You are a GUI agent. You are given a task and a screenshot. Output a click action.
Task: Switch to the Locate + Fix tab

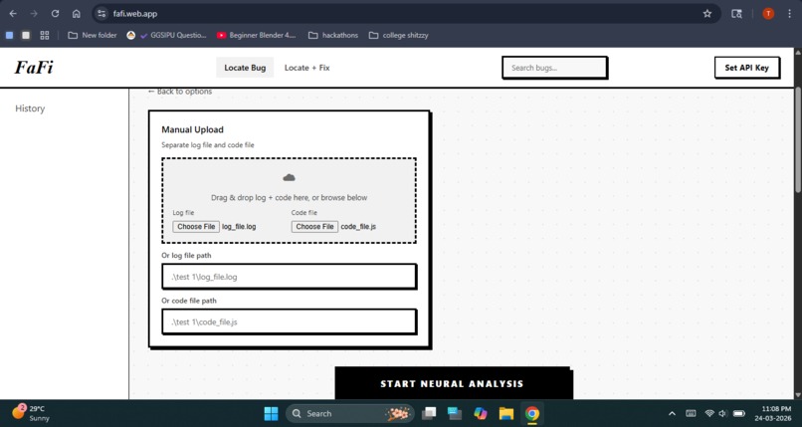coord(306,68)
